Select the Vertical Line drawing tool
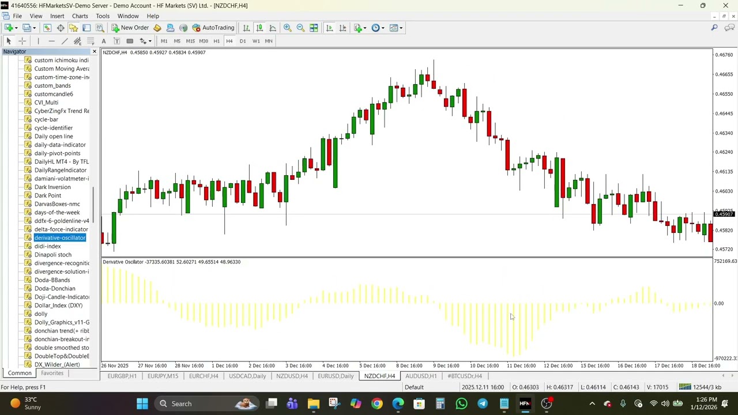The image size is (738, 415). pos(38,41)
